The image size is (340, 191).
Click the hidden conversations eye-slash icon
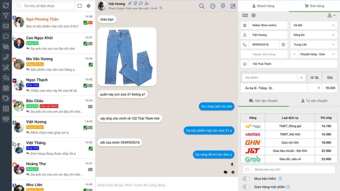[6, 47]
